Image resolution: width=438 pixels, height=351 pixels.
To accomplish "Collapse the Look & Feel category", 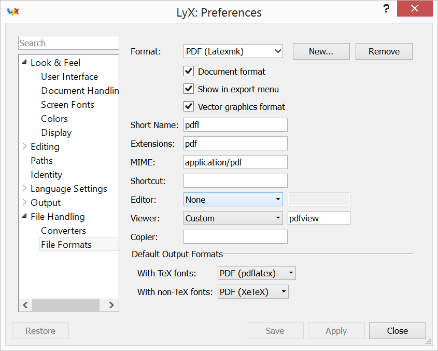I will [x=24, y=62].
